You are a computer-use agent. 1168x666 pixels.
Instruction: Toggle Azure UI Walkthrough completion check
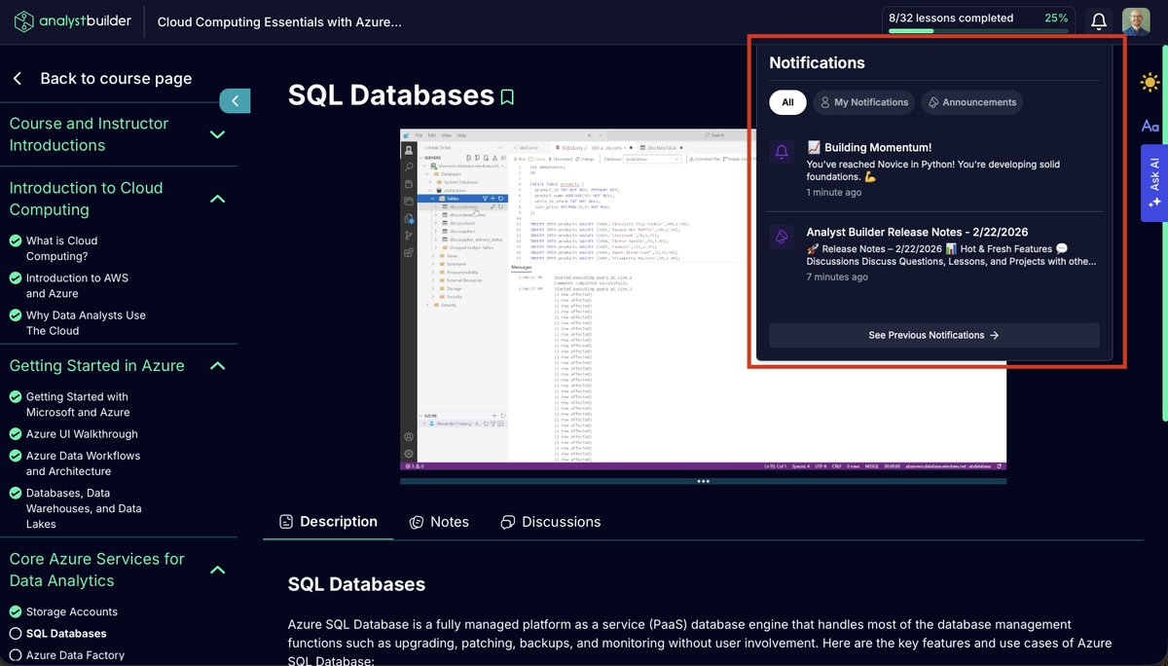click(x=16, y=434)
